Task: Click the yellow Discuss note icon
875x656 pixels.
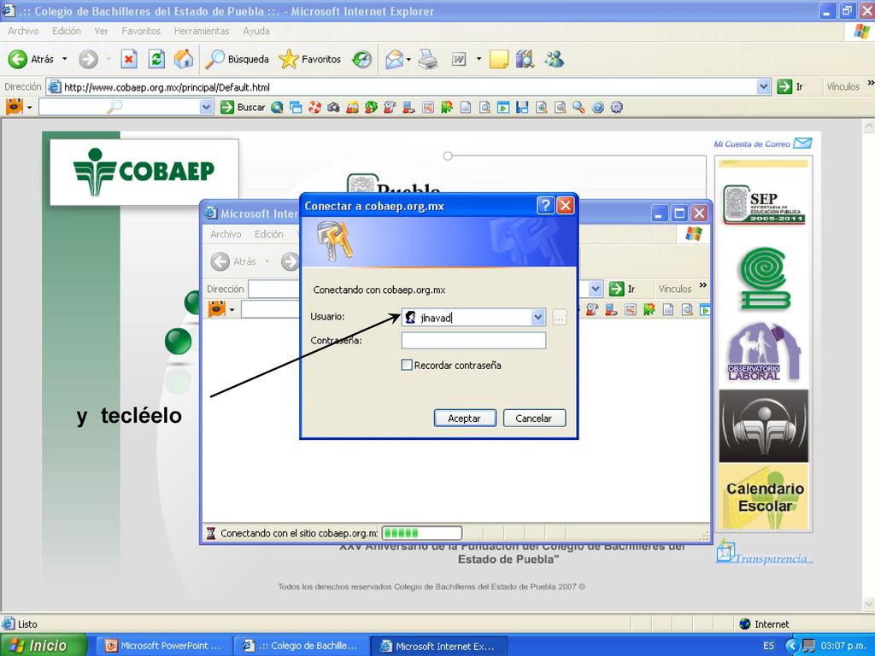Action: [499, 59]
